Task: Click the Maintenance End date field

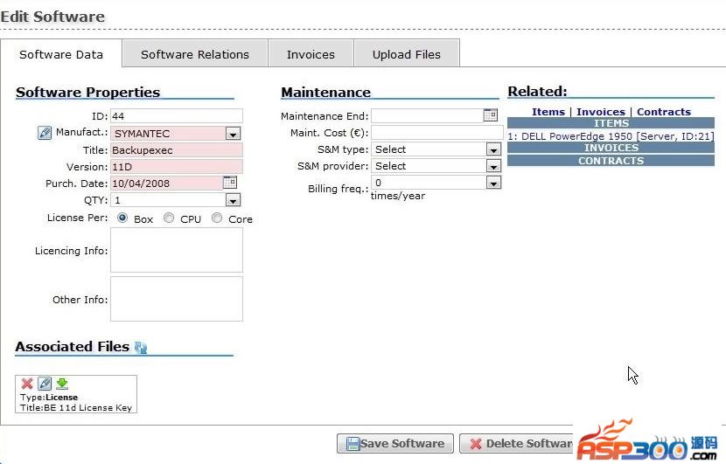Action: tap(427, 115)
